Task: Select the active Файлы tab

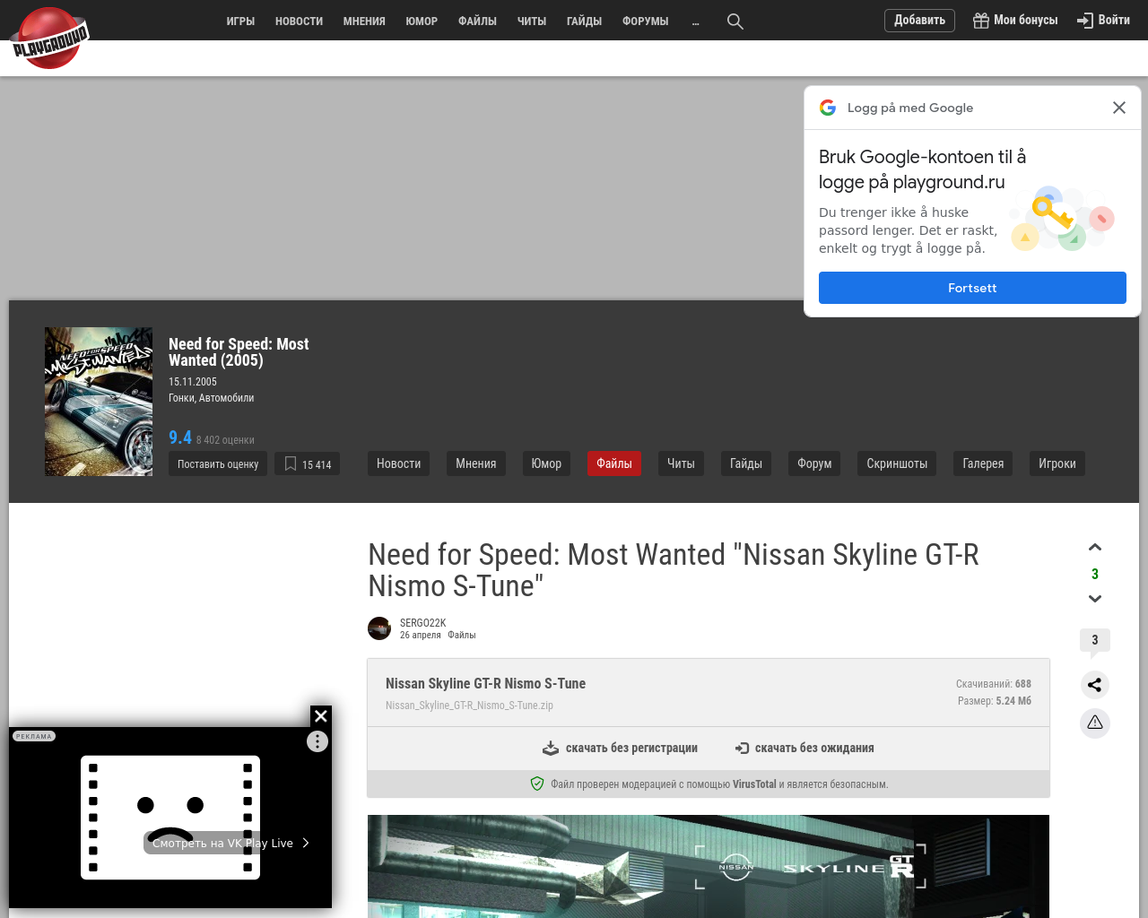Action: click(x=614, y=463)
